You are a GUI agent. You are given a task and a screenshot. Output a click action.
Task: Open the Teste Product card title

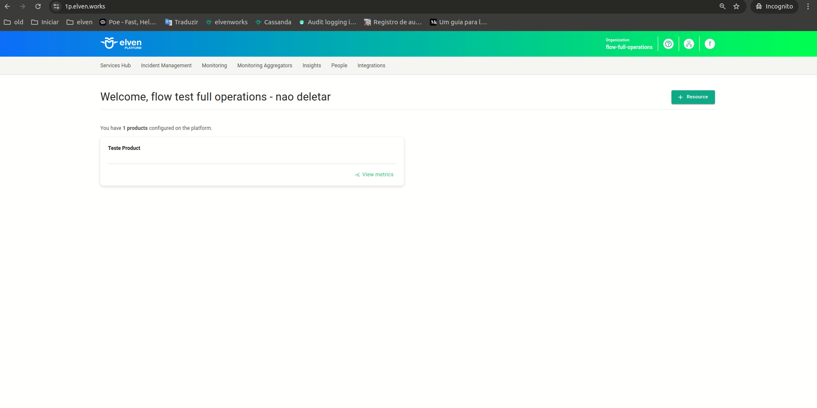point(124,148)
